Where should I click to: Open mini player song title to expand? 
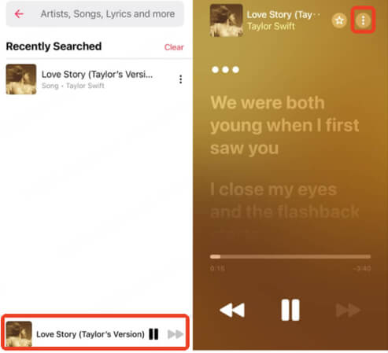click(x=91, y=334)
